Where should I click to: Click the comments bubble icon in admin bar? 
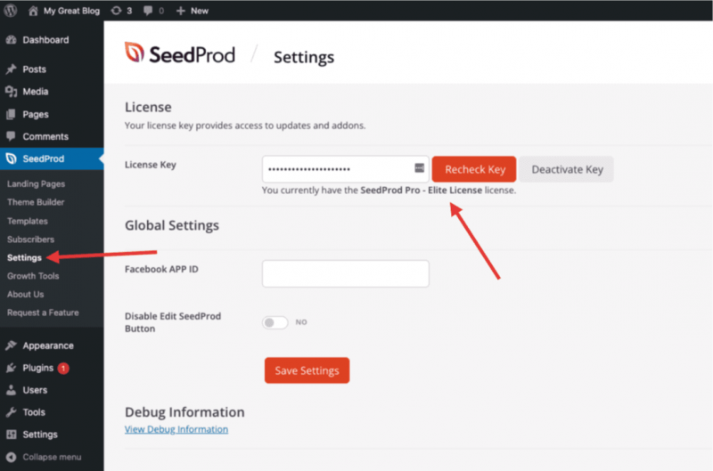[148, 11]
